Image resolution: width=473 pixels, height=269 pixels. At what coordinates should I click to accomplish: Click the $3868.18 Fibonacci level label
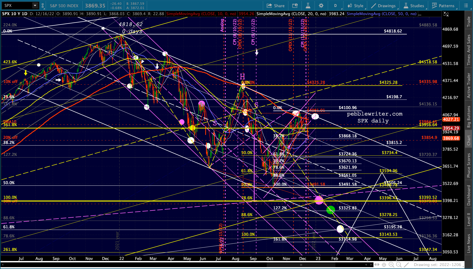pos(348,136)
